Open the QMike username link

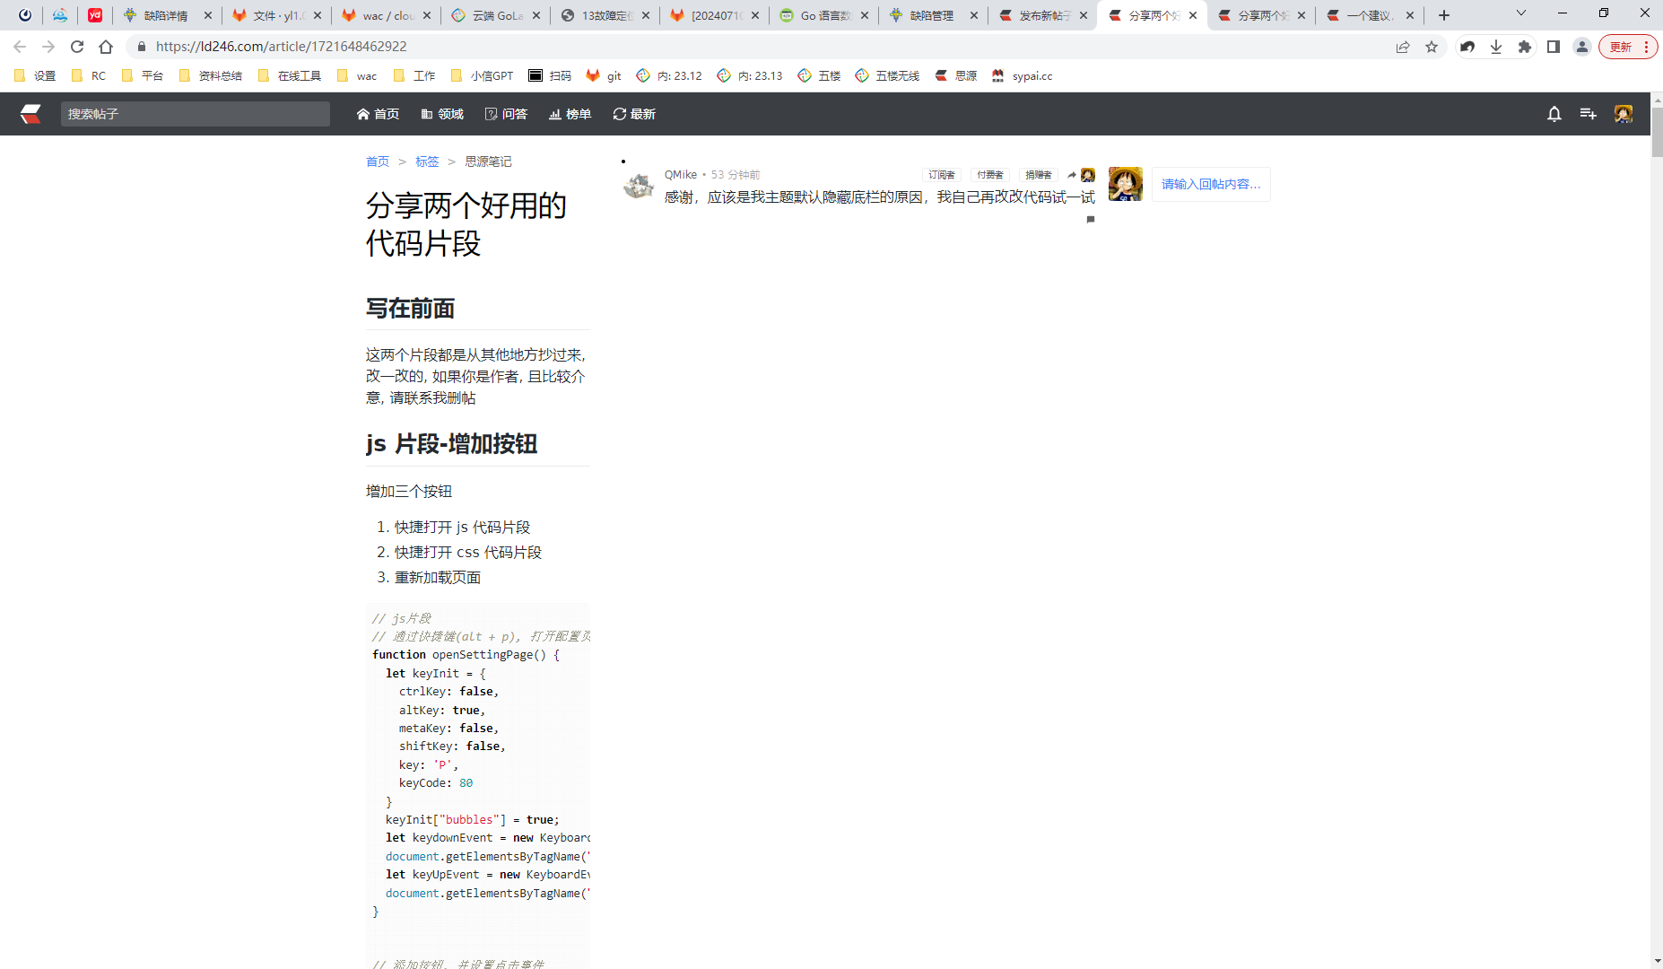[681, 175]
